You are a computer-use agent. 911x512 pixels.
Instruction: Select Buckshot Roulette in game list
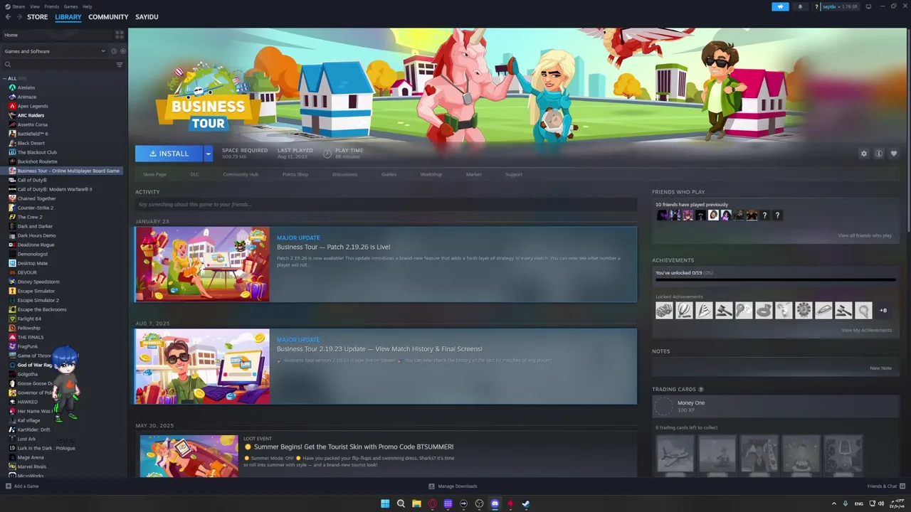tap(37, 161)
